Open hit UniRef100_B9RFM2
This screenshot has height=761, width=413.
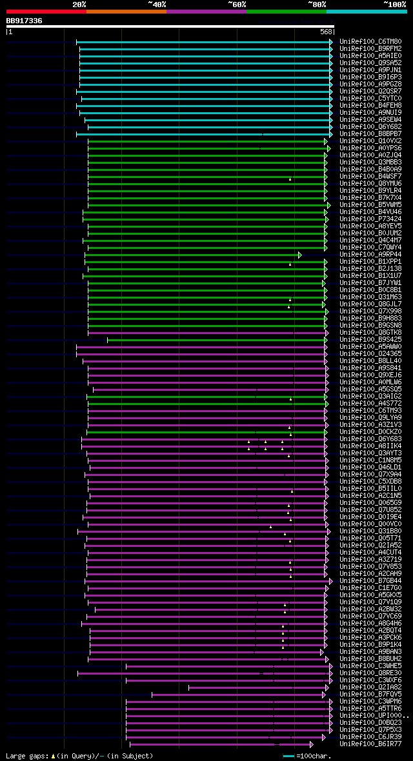pos(370,48)
